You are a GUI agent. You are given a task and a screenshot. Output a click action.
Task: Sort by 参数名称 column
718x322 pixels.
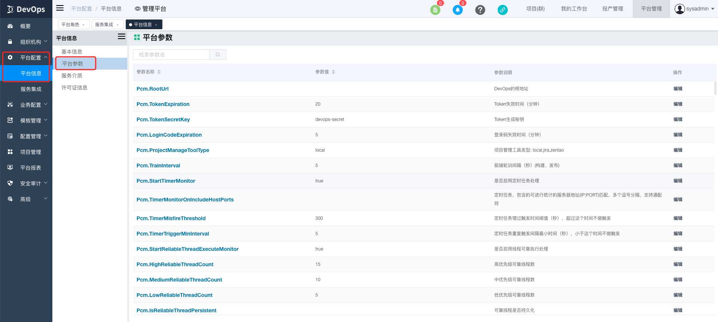(159, 72)
